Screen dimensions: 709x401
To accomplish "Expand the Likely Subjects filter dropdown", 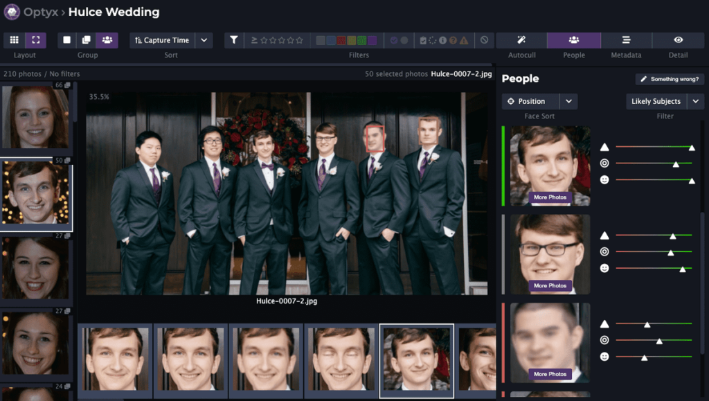I will [696, 101].
